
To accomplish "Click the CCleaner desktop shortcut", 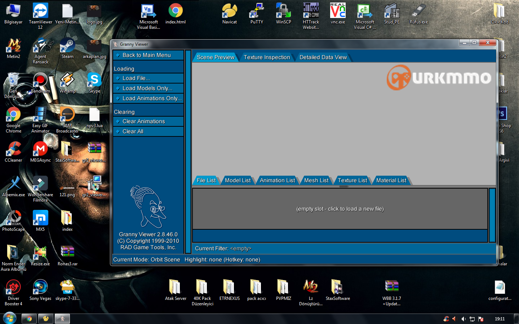I will 13,152.
